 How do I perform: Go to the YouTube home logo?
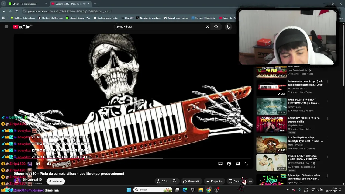(21, 27)
